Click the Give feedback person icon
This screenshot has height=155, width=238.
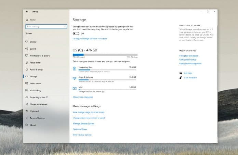click(x=181, y=78)
